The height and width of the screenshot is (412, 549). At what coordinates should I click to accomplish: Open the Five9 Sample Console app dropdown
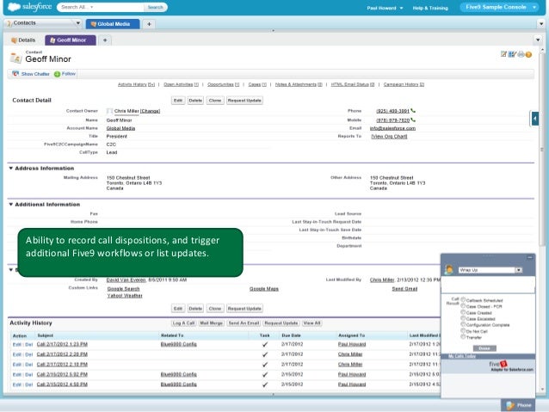tap(534, 7)
